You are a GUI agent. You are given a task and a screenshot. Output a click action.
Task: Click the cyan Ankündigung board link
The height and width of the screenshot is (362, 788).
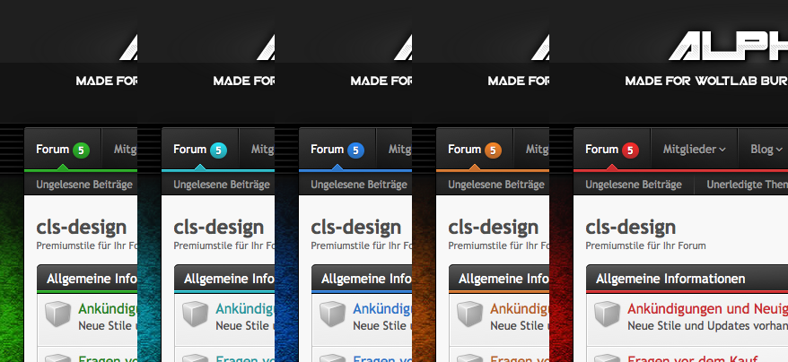click(244, 309)
